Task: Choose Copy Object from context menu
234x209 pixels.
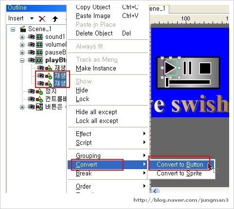Action: pyautogui.click(x=93, y=7)
